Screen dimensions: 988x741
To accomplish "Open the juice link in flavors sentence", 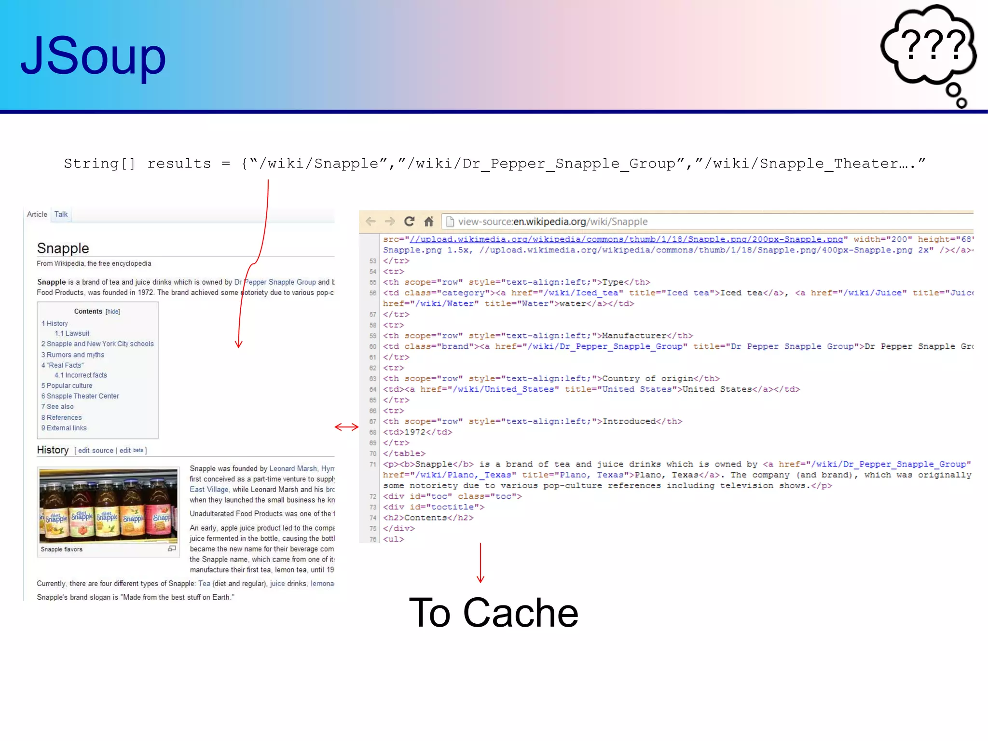I will pos(277,584).
